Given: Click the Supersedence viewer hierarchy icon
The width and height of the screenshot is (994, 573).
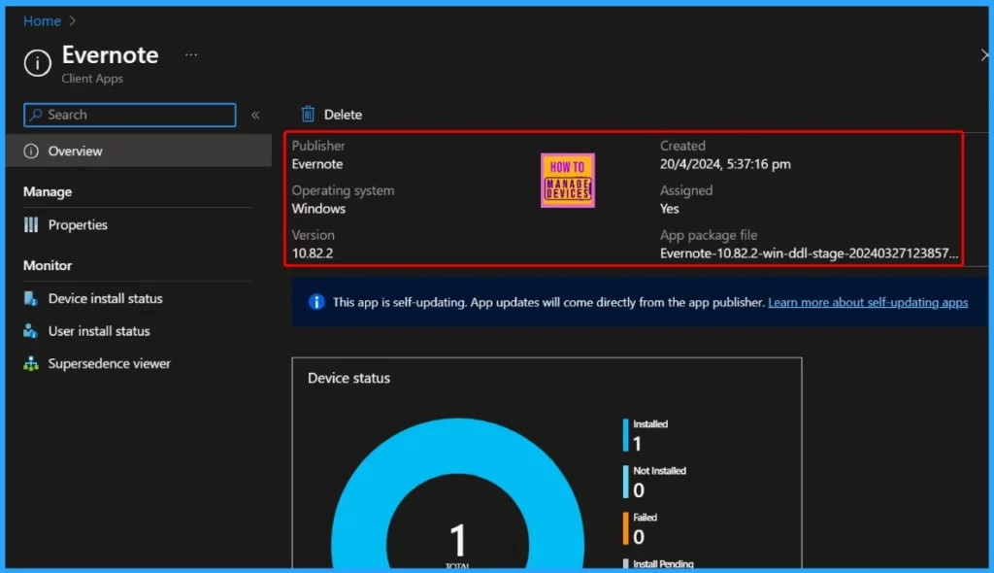Looking at the screenshot, I should pyautogui.click(x=30, y=363).
